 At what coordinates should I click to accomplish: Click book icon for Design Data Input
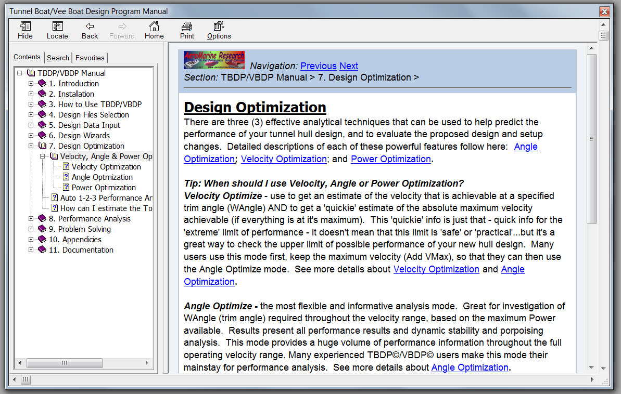(x=42, y=125)
